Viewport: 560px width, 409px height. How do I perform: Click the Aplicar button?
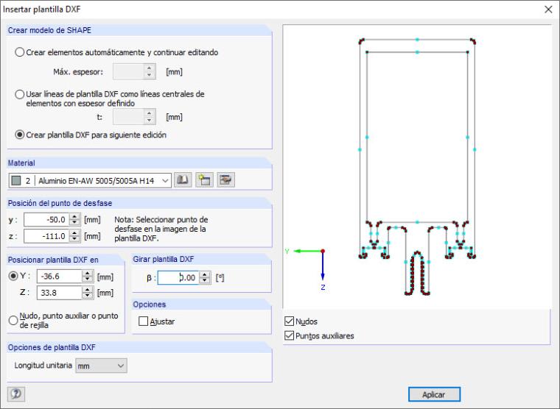click(434, 394)
